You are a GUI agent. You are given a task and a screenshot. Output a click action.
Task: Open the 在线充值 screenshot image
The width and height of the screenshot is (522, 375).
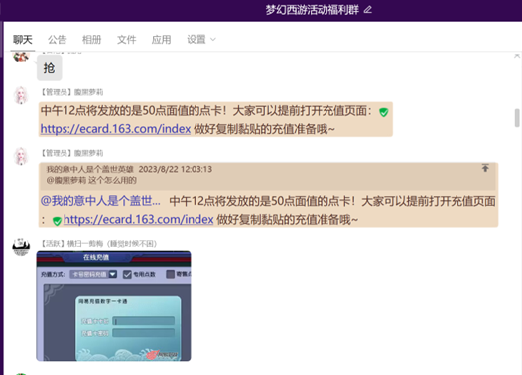point(113,306)
